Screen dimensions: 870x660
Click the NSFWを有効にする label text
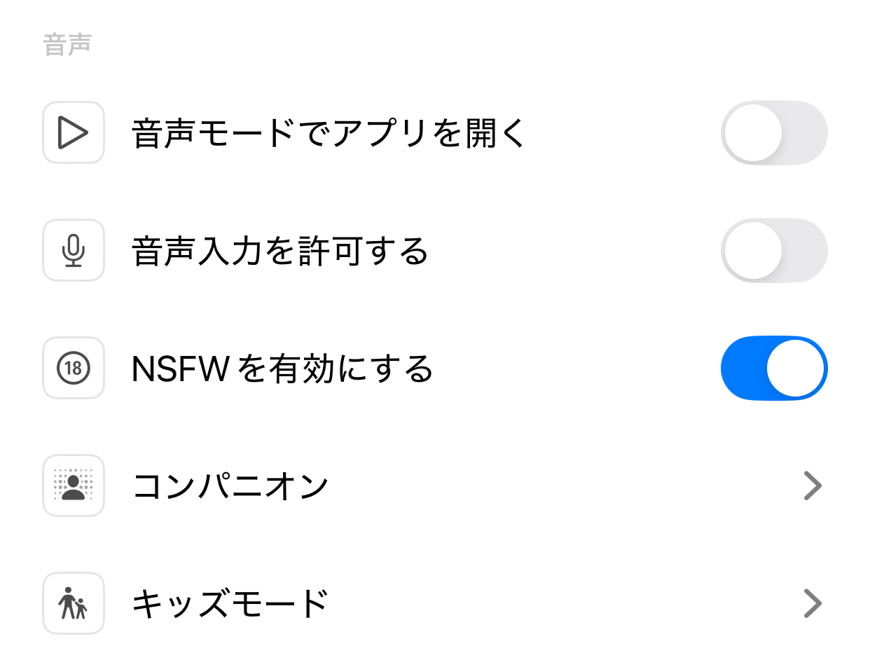click(282, 369)
